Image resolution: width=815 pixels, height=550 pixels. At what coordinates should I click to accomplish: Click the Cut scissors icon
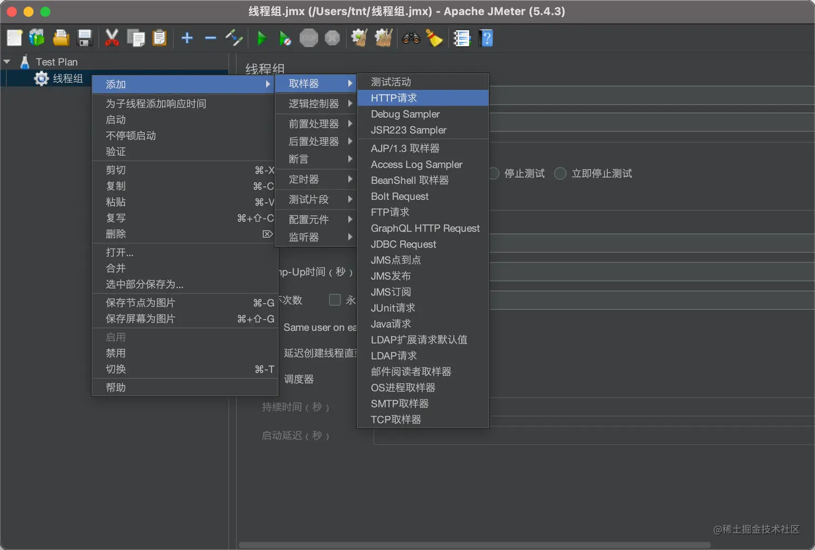(112, 38)
